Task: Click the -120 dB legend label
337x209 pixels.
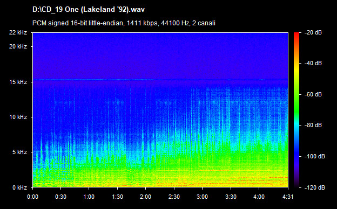Action: coord(315,187)
